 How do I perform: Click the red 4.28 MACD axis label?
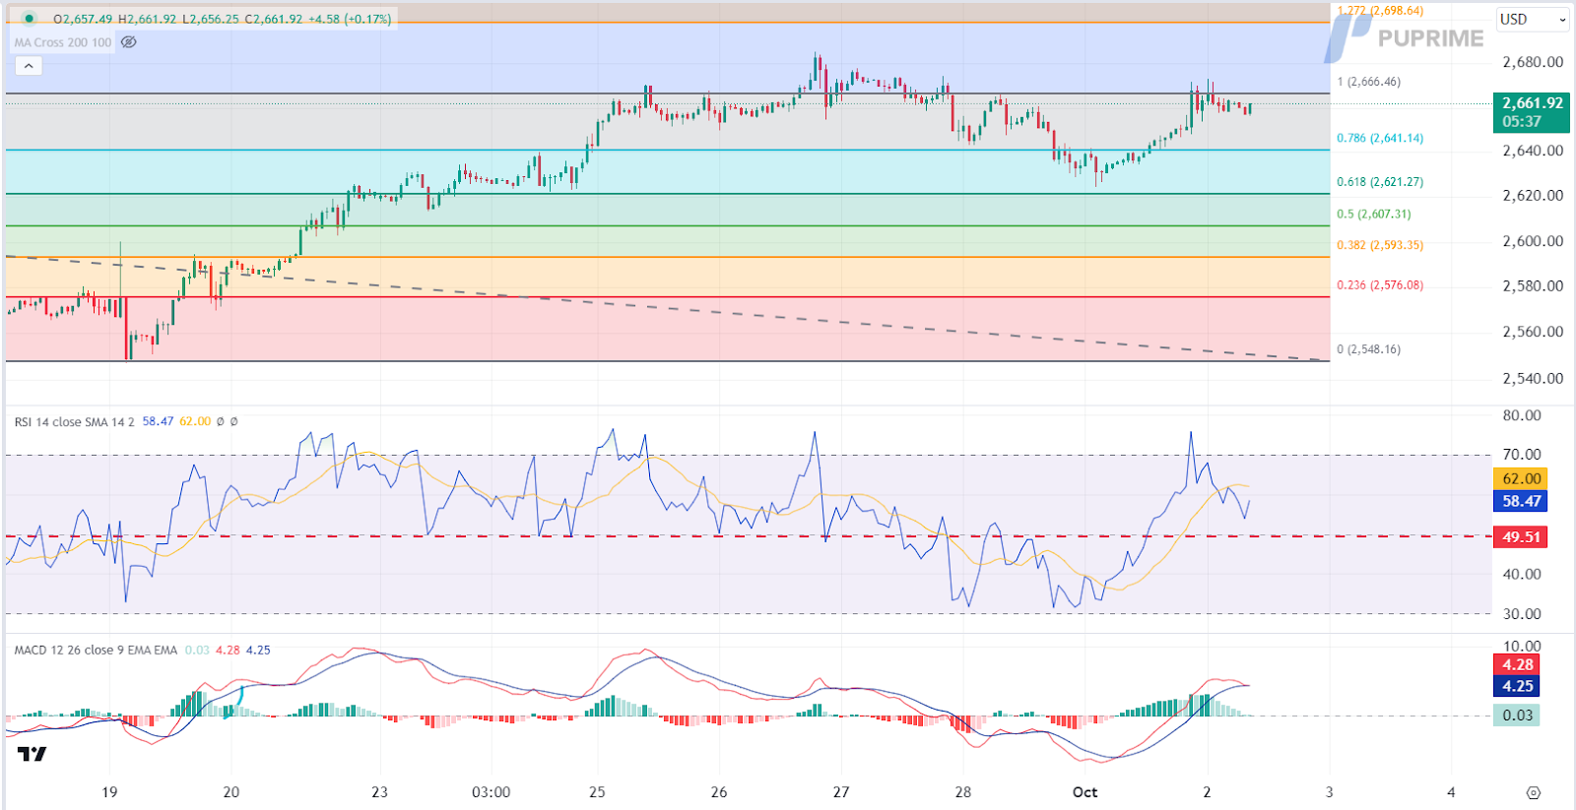coord(1518,664)
